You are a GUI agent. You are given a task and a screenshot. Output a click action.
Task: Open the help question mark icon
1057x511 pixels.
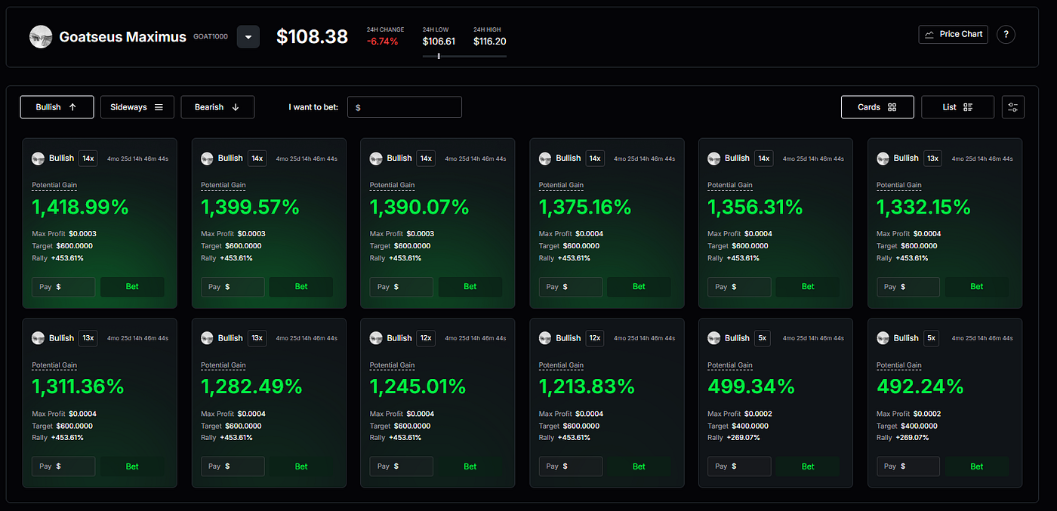(x=1006, y=34)
